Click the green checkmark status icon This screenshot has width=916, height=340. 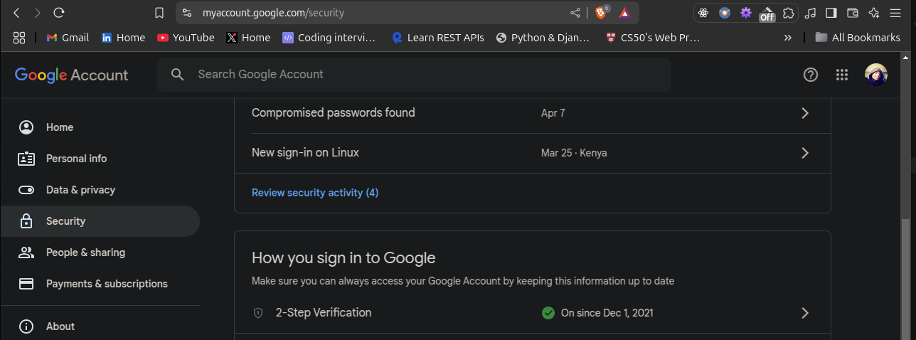coord(548,313)
